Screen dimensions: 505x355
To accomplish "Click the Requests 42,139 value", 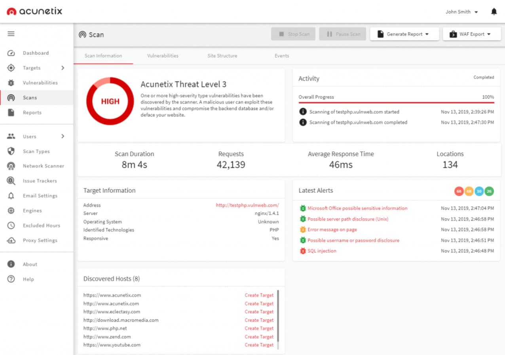I will coord(231,165).
